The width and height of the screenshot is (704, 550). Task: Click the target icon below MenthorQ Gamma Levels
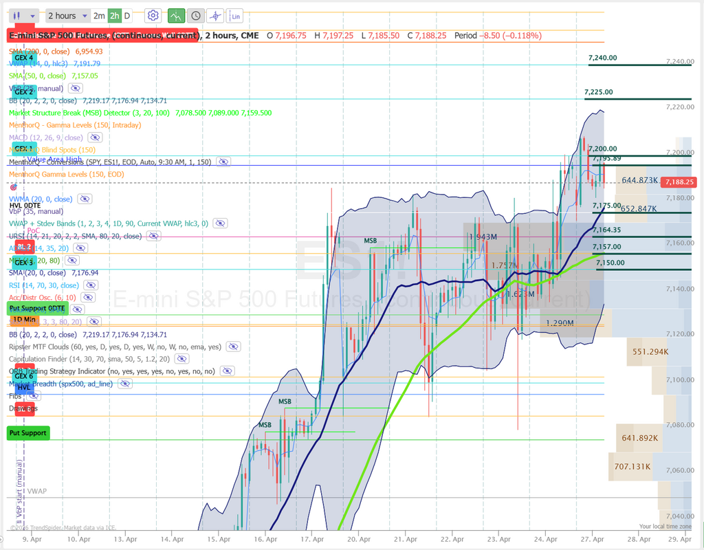(13, 187)
